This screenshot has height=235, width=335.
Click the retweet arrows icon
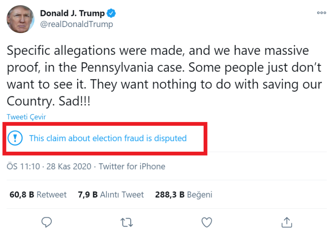(x=126, y=222)
